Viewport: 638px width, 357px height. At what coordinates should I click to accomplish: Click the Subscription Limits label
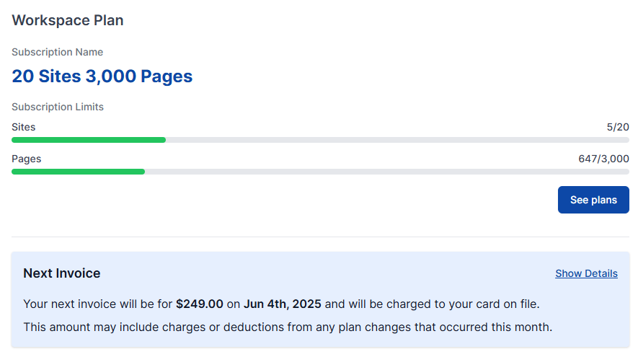(58, 107)
